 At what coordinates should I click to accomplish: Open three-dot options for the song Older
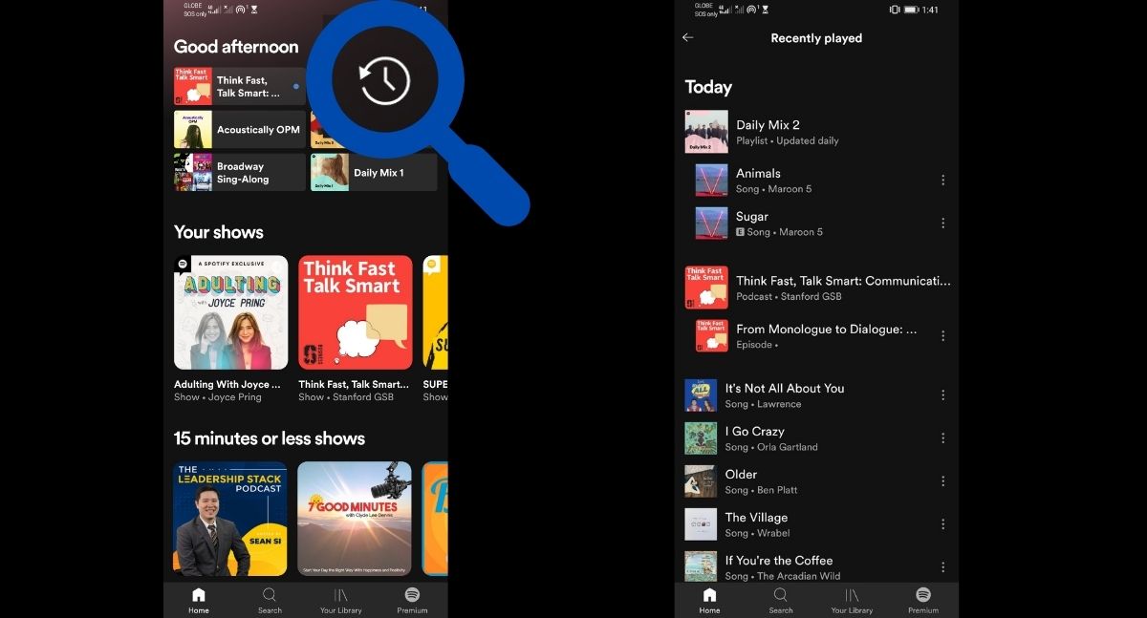(x=942, y=481)
